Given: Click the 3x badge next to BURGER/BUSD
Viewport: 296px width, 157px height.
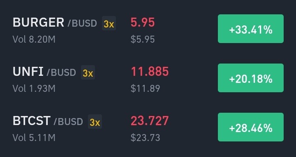Looking at the screenshot, I should [109, 23].
